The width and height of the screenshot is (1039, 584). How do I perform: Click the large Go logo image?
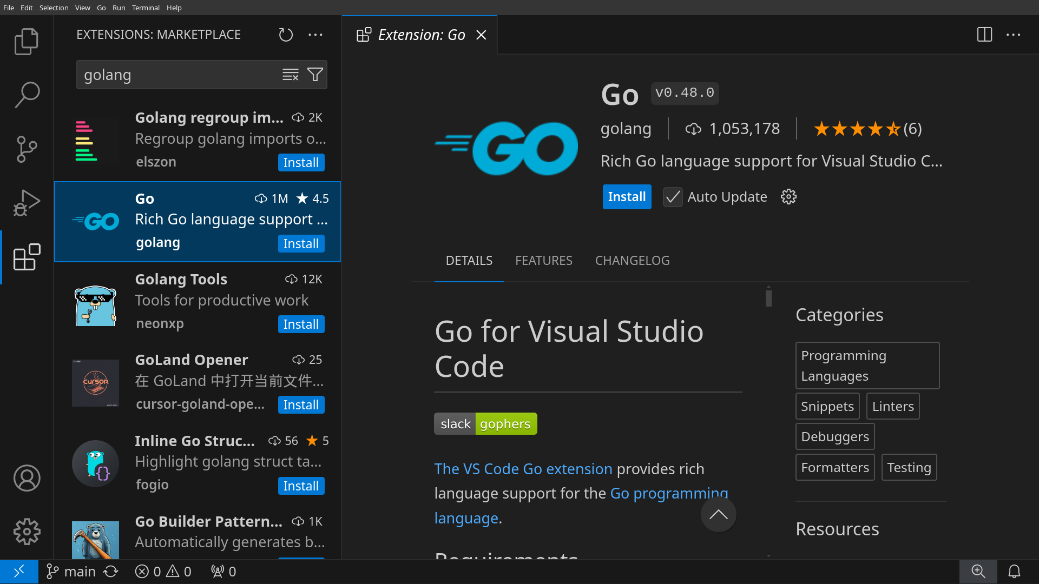506,148
